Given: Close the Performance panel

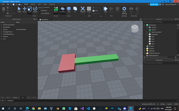Looking at the screenshot, I should (x=36, y=19).
